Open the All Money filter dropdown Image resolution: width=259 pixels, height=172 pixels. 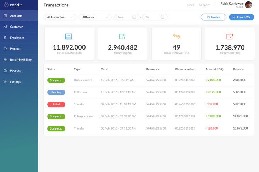(x=95, y=17)
